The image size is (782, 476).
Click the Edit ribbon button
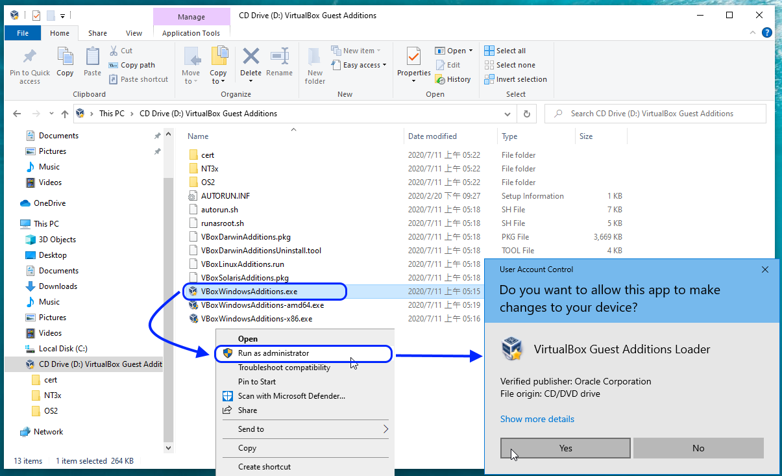pyautogui.click(x=447, y=65)
